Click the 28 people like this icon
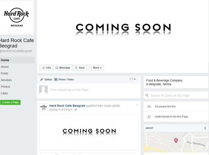209x155 pixels. [149, 106]
